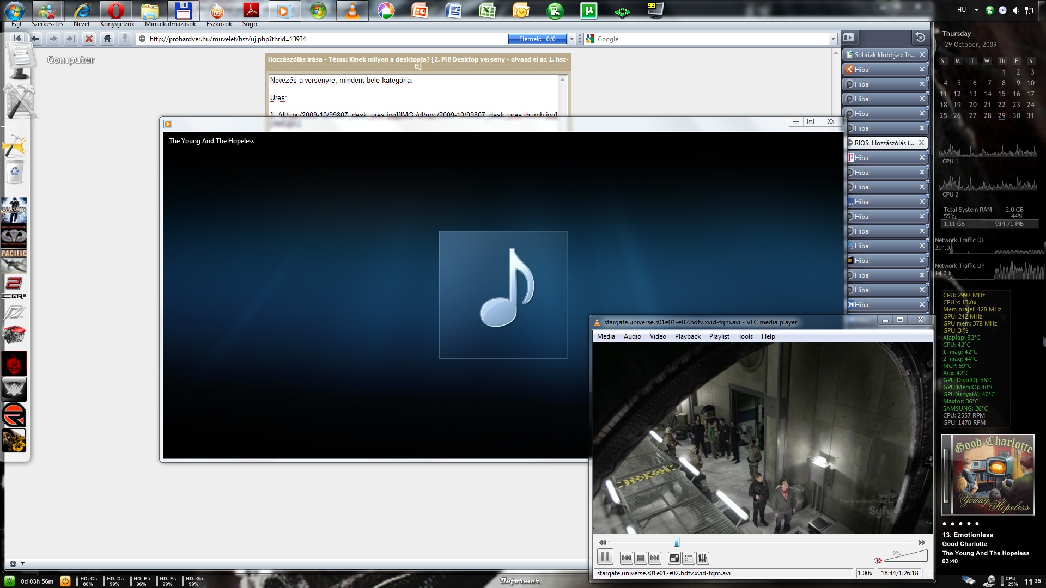
Task: Open language bar options arrow
Action: tap(976, 10)
